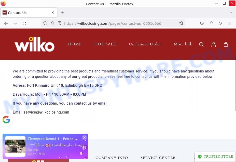Reload the page with the refresh icon

point(24,23)
